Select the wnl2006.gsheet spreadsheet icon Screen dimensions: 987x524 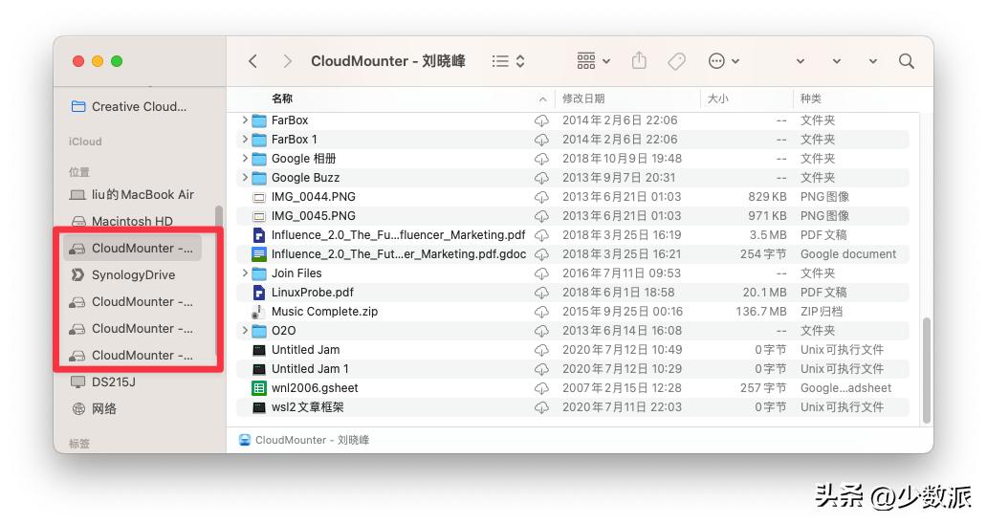click(x=259, y=388)
